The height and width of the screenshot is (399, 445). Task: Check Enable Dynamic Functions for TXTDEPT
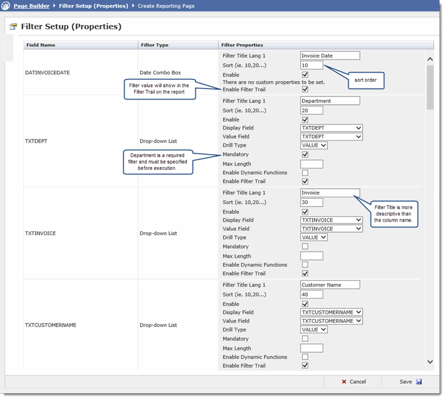[x=305, y=172]
